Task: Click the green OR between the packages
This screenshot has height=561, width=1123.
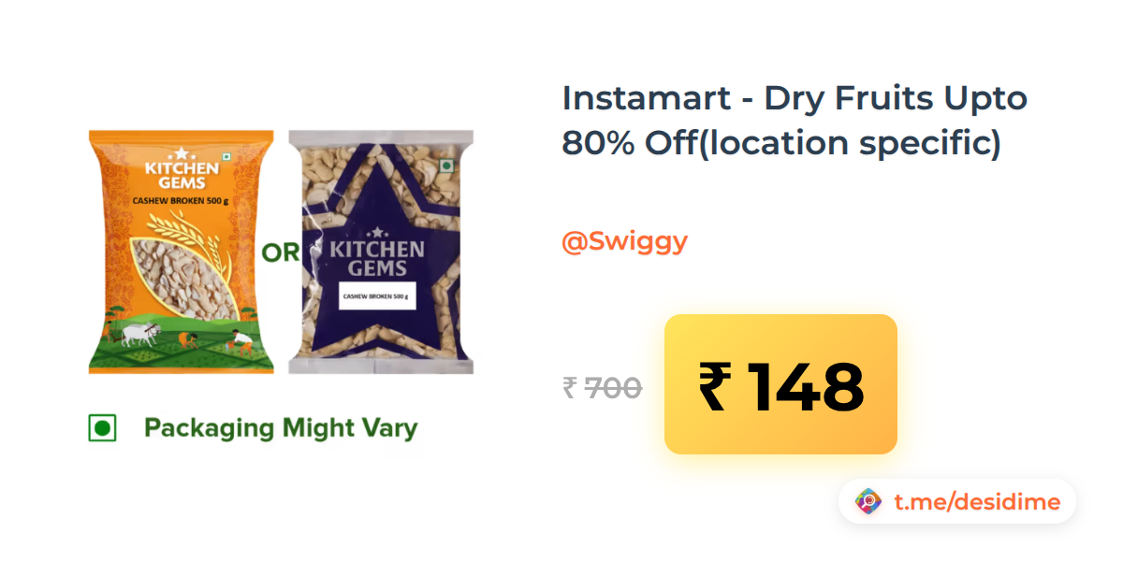Action: coord(281,252)
